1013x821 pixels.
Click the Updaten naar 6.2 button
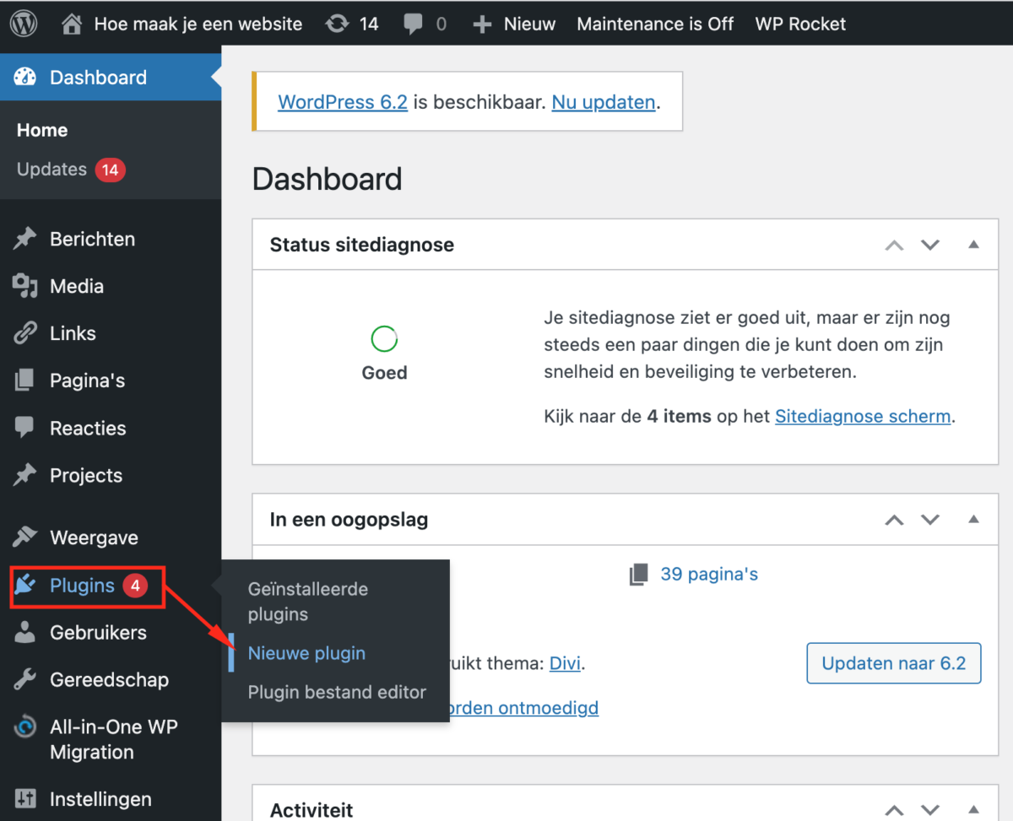pos(894,663)
